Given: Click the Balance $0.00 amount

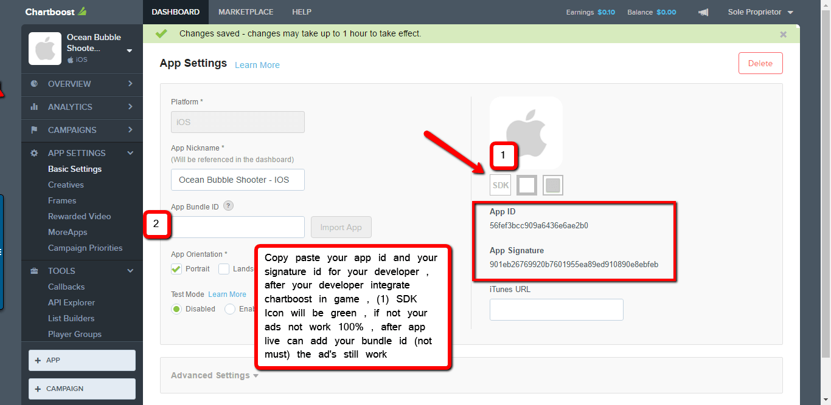Looking at the screenshot, I should pyautogui.click(x=667, y=12).
